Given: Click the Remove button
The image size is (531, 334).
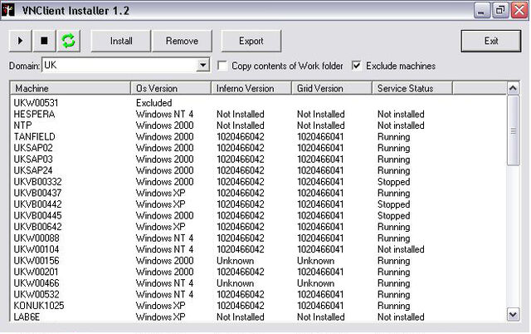Looking at the screenshot, I should click(x=182, y=41).
